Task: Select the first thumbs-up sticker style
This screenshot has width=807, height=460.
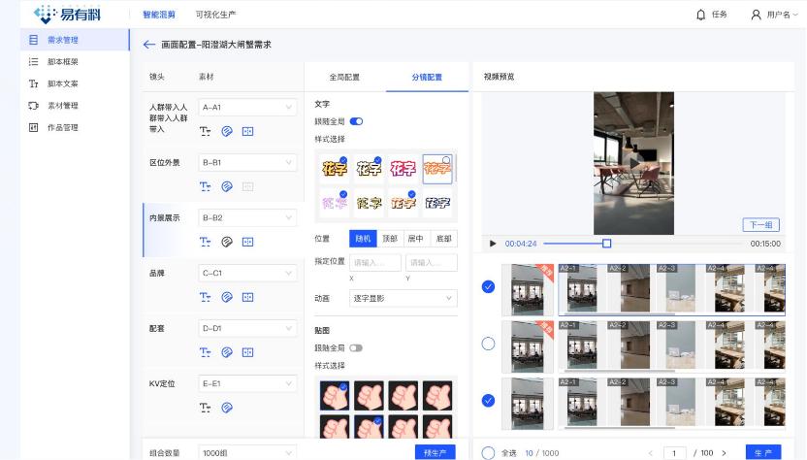Action: coord(335,396)
